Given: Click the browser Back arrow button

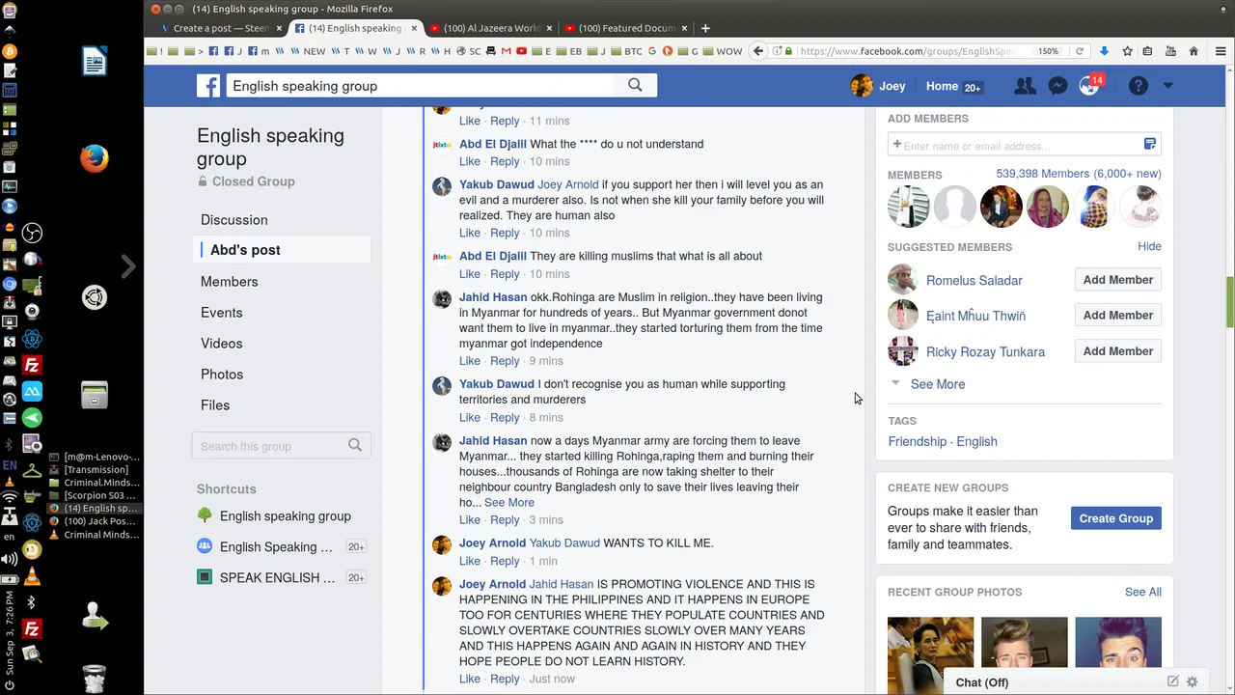Looking at the screenshot, I should pos(758,51).
